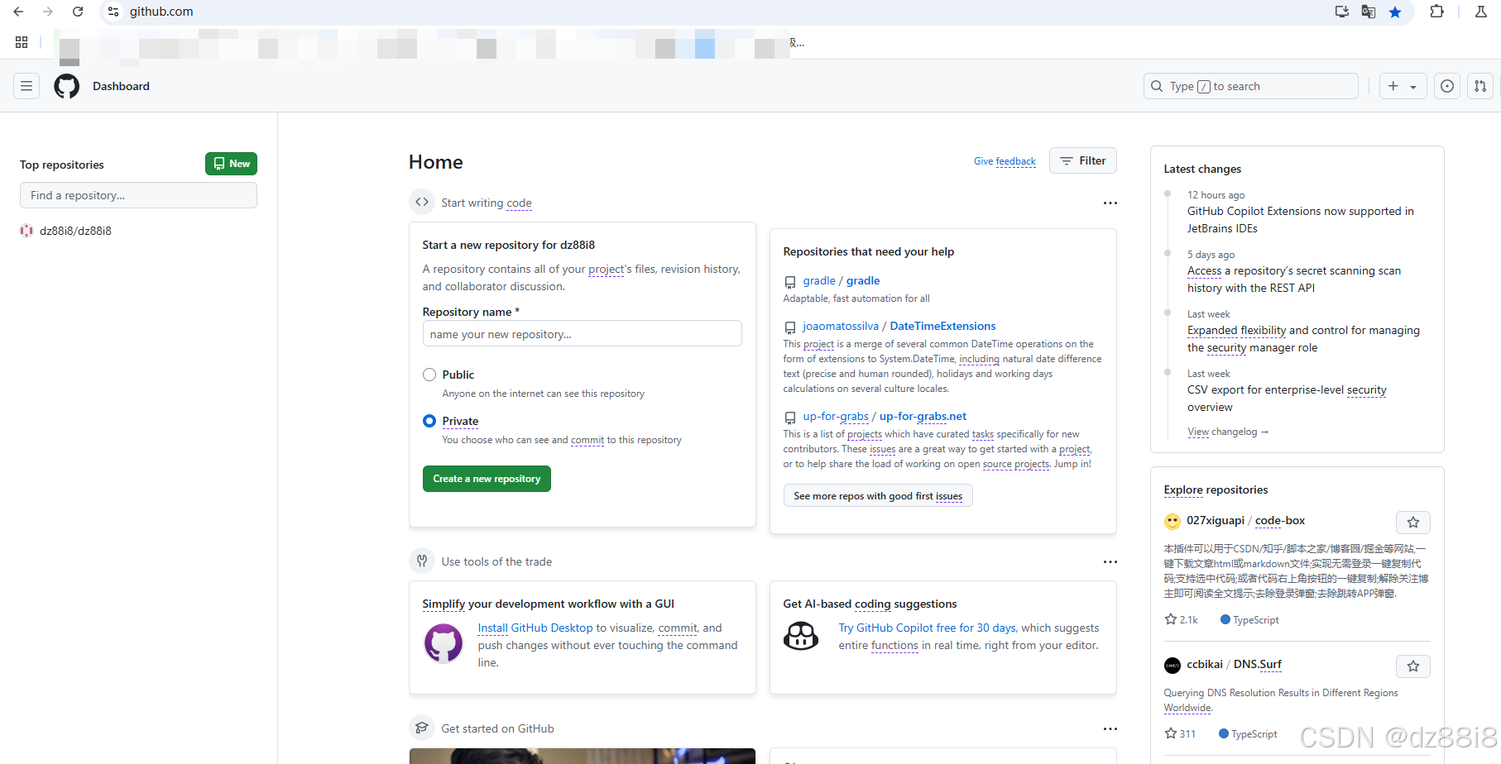Screen dimensions: 1501x764
Task: Open the translate page icon
Action: (1369, 12)
